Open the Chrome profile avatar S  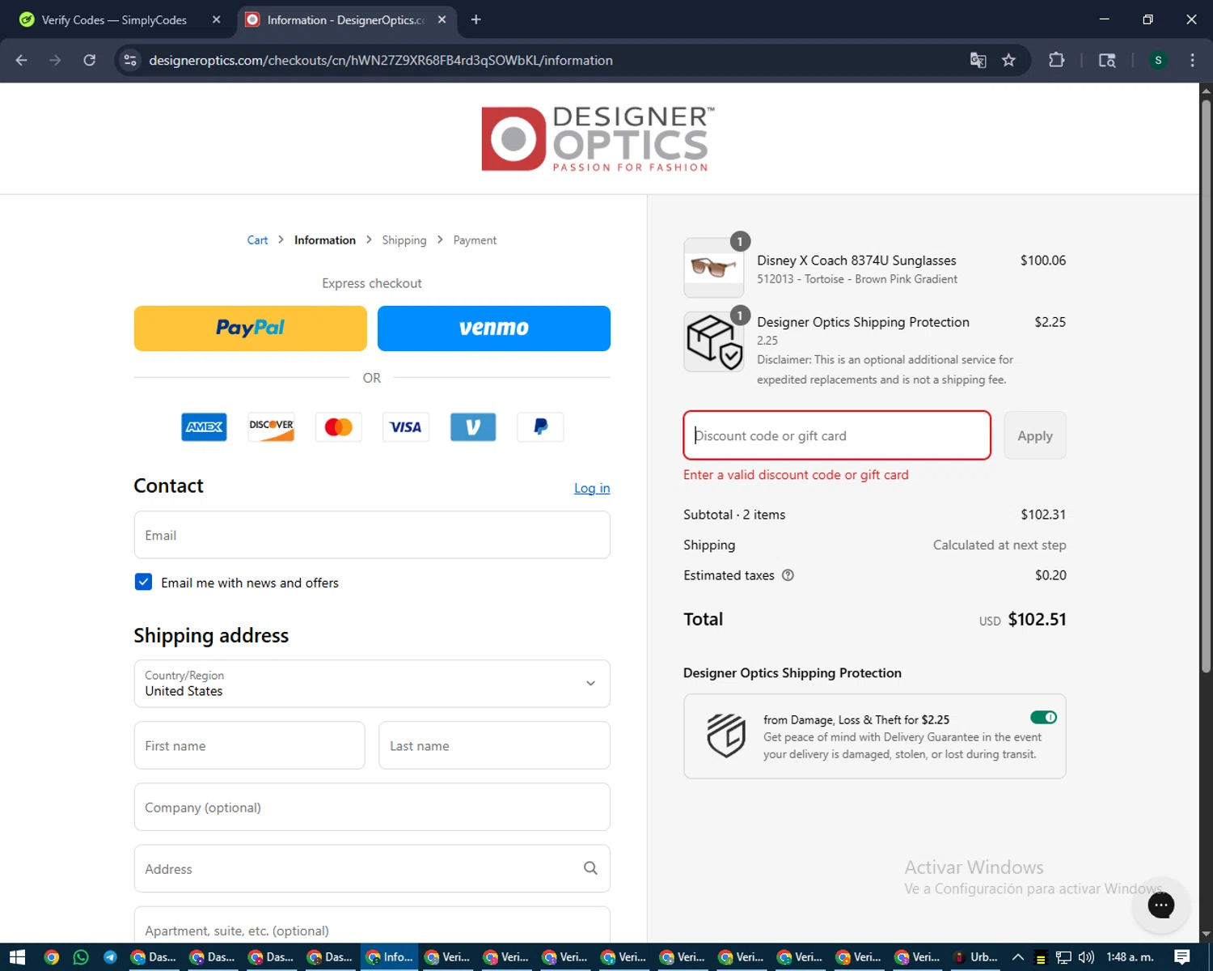pyautogui.click(x=1158, y=60)
